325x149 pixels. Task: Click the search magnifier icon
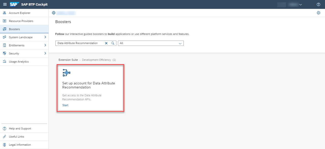point(113,43)
